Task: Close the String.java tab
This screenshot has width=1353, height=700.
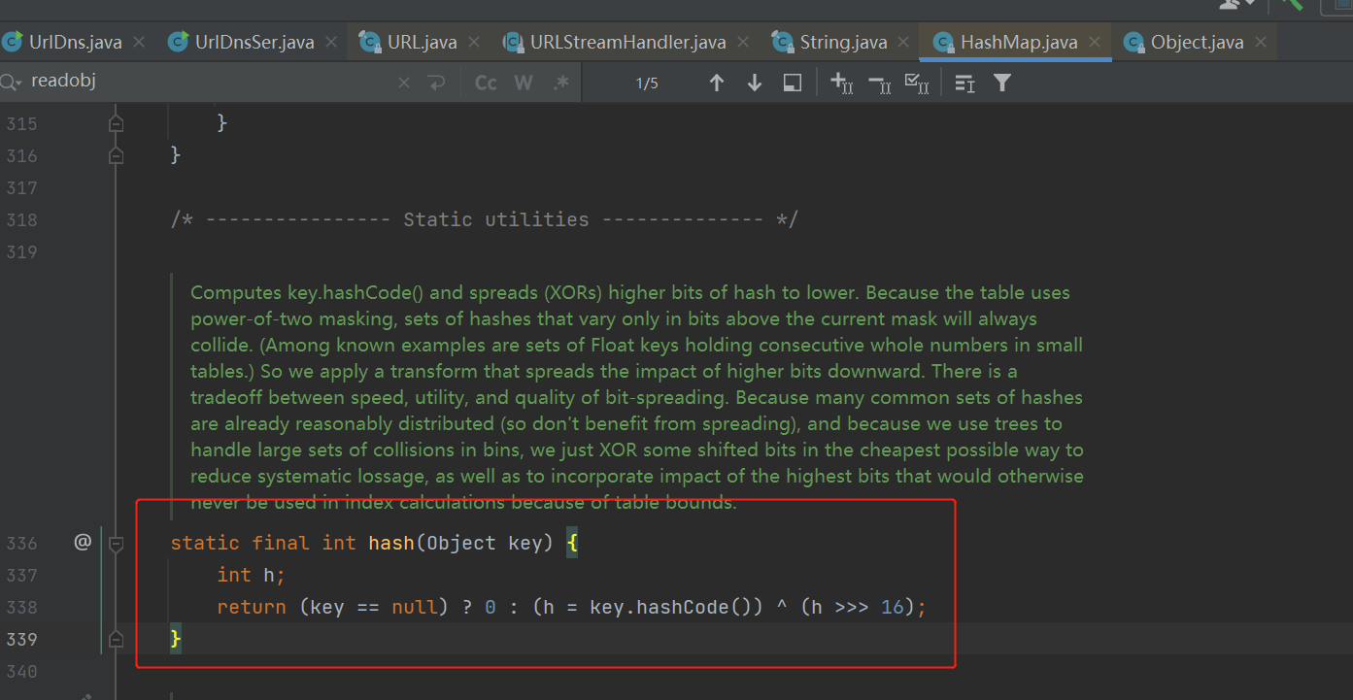Action: 904,43
